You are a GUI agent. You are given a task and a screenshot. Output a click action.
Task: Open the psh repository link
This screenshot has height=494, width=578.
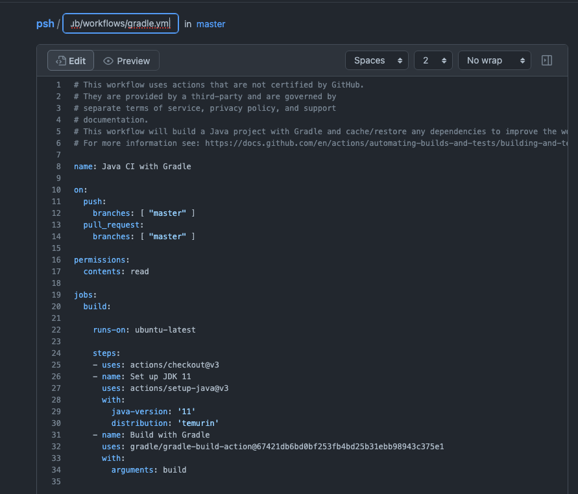click(x=45, y=24)
